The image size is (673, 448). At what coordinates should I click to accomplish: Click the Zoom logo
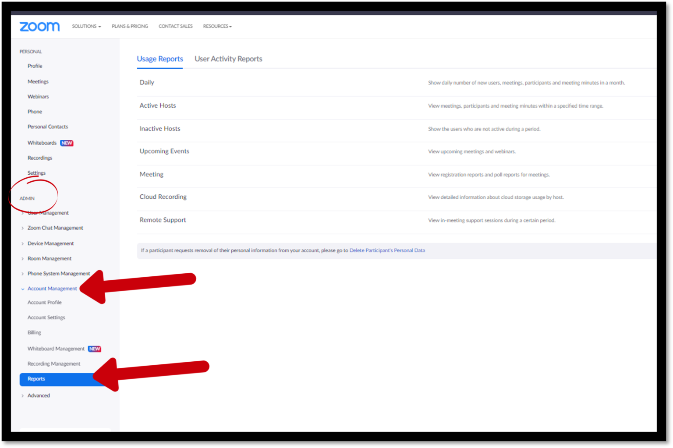click(39, 26)
